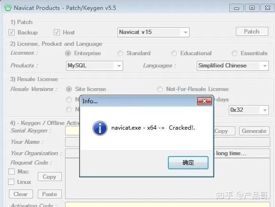Image resolution: width=275 pixels, height=207 pixels.
Task: Click the blue information icon in the dialog
Action: 100,128
